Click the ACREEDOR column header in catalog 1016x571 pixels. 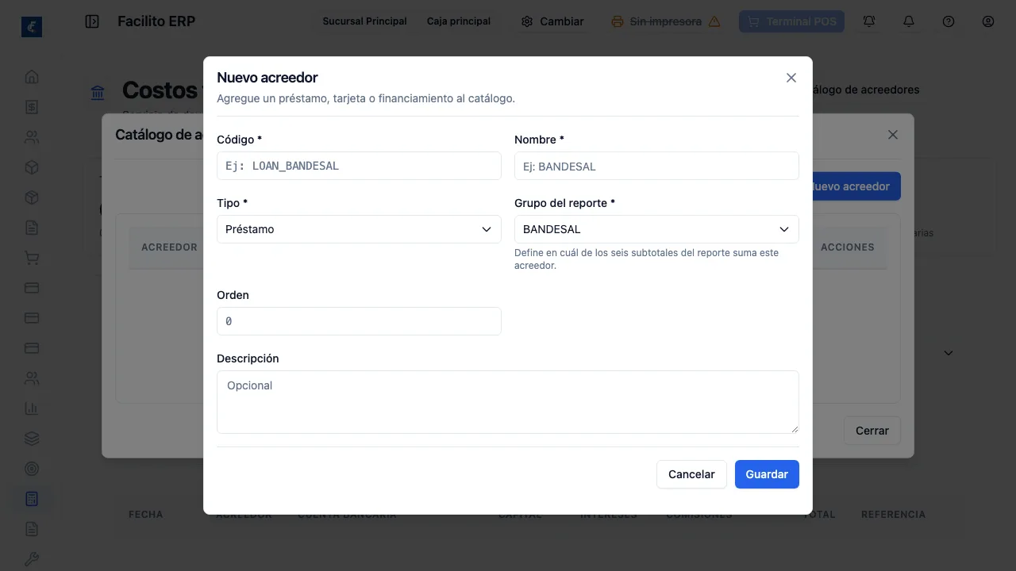pyautogui.click(x=169, y=247)
